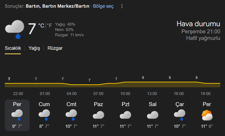Select the Sıcaklık tab
The width and height of the screenshot is (225, 136).
click(13, 48)
